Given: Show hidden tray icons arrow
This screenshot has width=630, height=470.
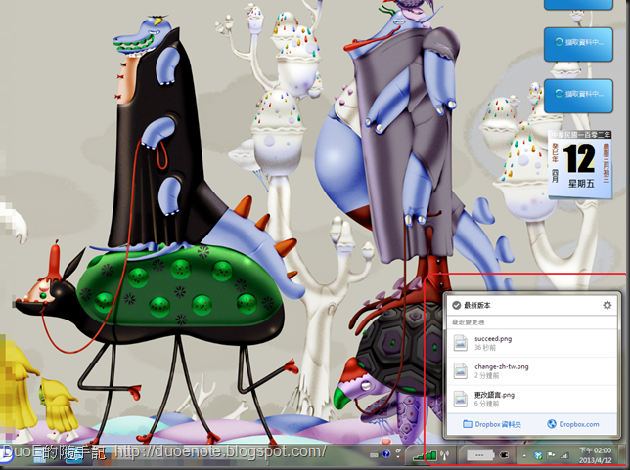Looking at the screenshot, I should point(524,455).
